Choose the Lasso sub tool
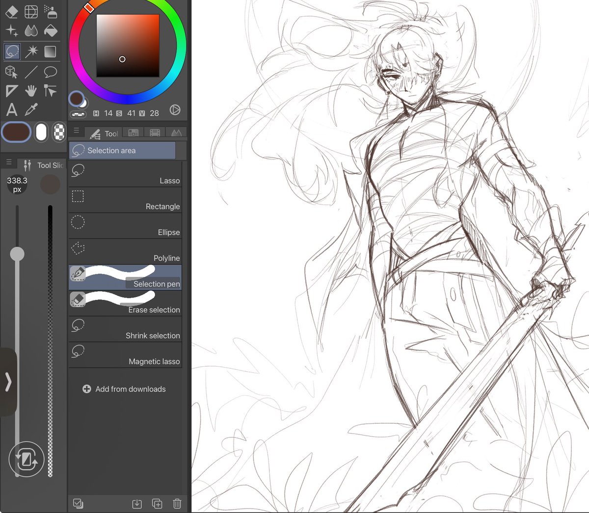Screen dimensions: 589x513 pos(125,174)
